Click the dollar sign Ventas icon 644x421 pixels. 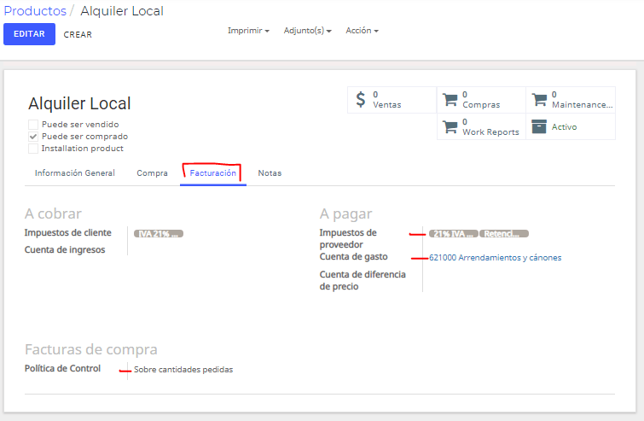pos(360,100)
